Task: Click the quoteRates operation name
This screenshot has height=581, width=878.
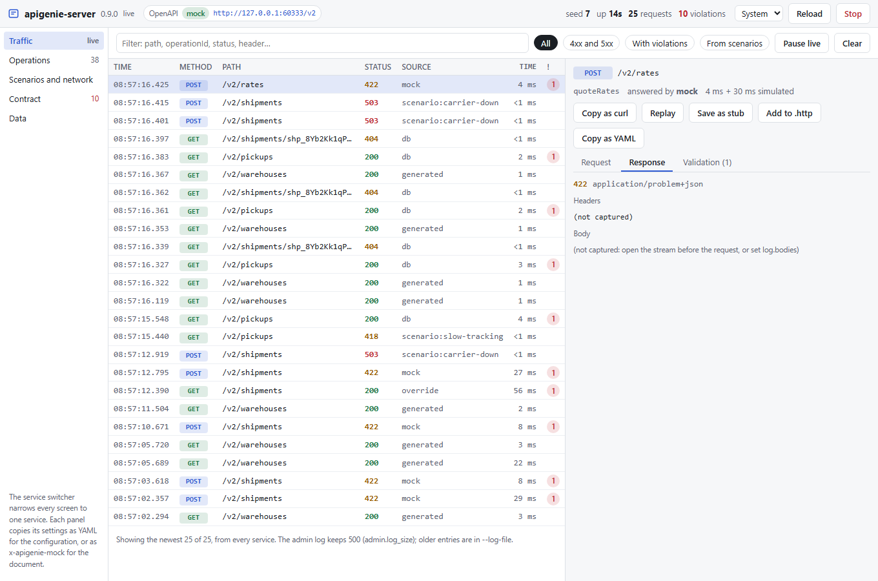Action: pyautogui.click(x=596, y=91)
